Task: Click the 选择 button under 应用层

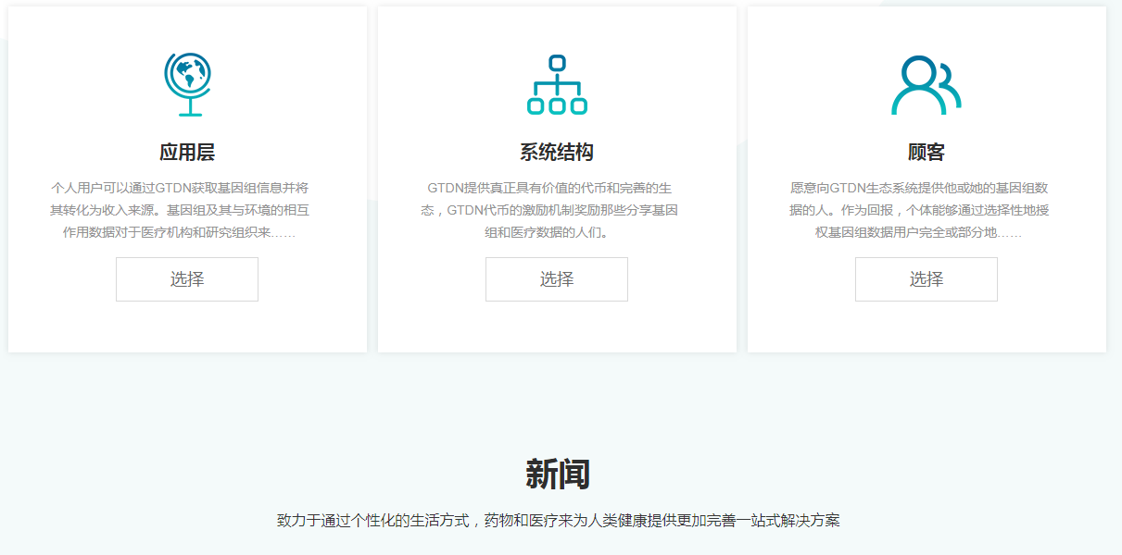Action: (187, 279)
